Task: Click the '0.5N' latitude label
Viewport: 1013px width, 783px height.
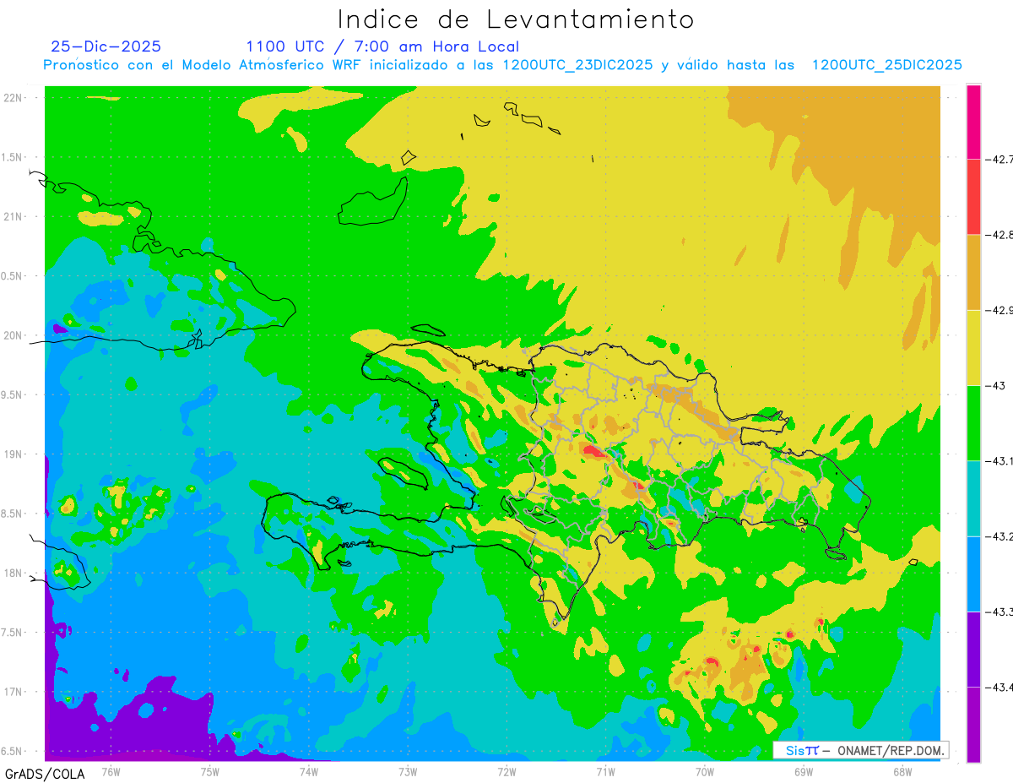Action: (13, 276)
